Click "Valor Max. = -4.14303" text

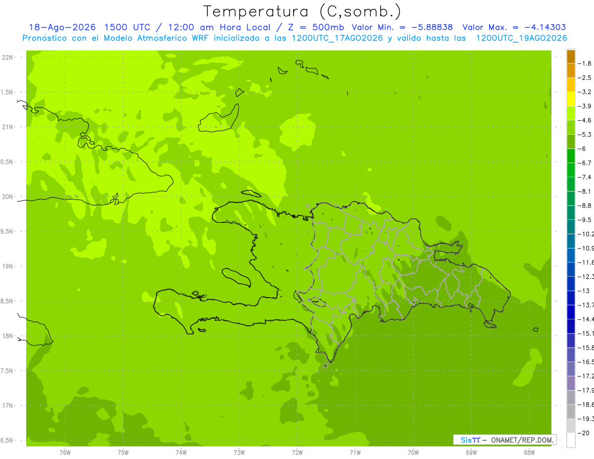coord(514,27)
